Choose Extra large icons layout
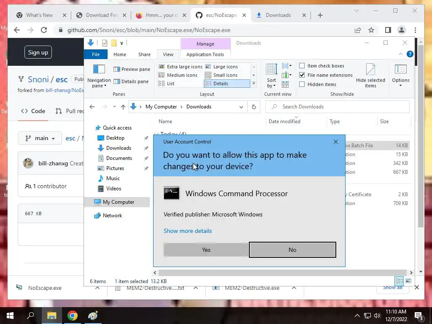Screen dimensions: 432x324 click(x=181, y=67)
